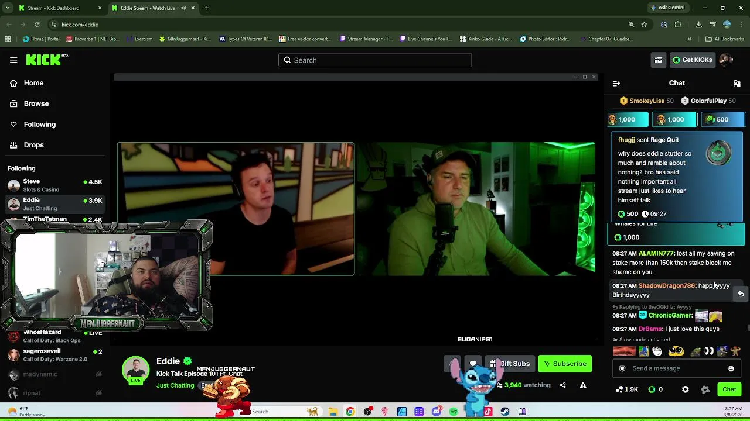Screen dimensions: 750x421
Task: Open a new browser tab
Action: point(207,8)
